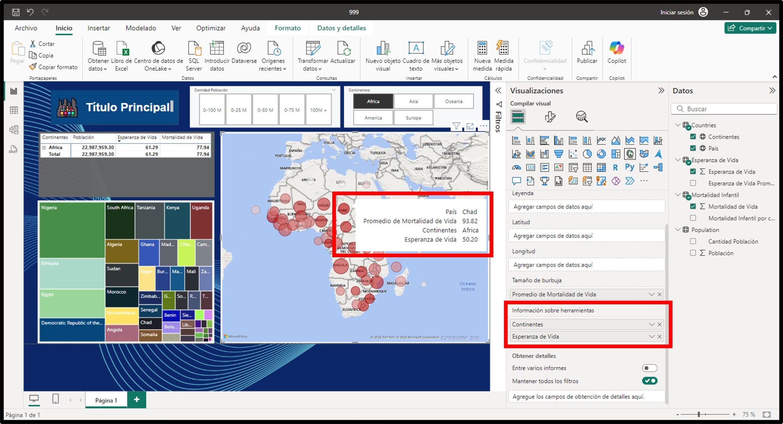Open Datos y detalles tab
The width and height of the screenshot is (783, 424).
[x=341, y=28]
